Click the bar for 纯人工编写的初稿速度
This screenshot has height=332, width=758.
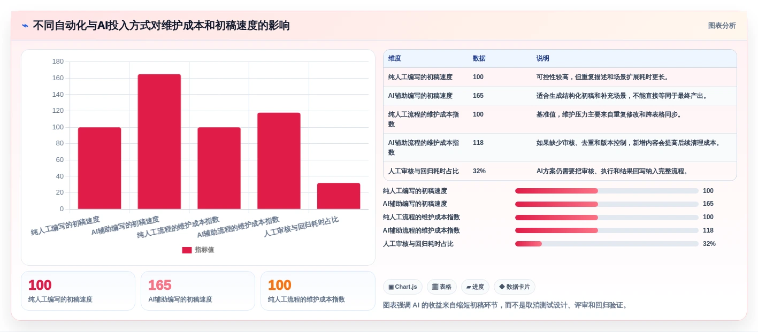(99, 168)
